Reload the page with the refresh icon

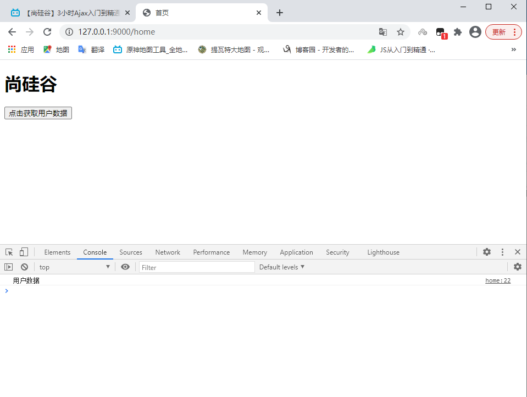(x=47, y=32)
